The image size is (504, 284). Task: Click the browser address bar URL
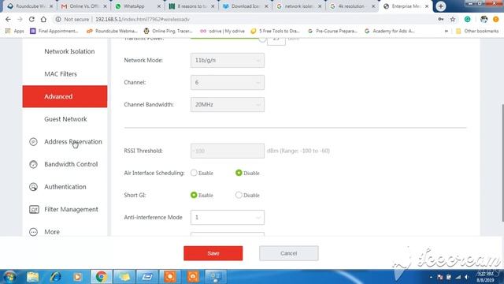click(143, 19)
